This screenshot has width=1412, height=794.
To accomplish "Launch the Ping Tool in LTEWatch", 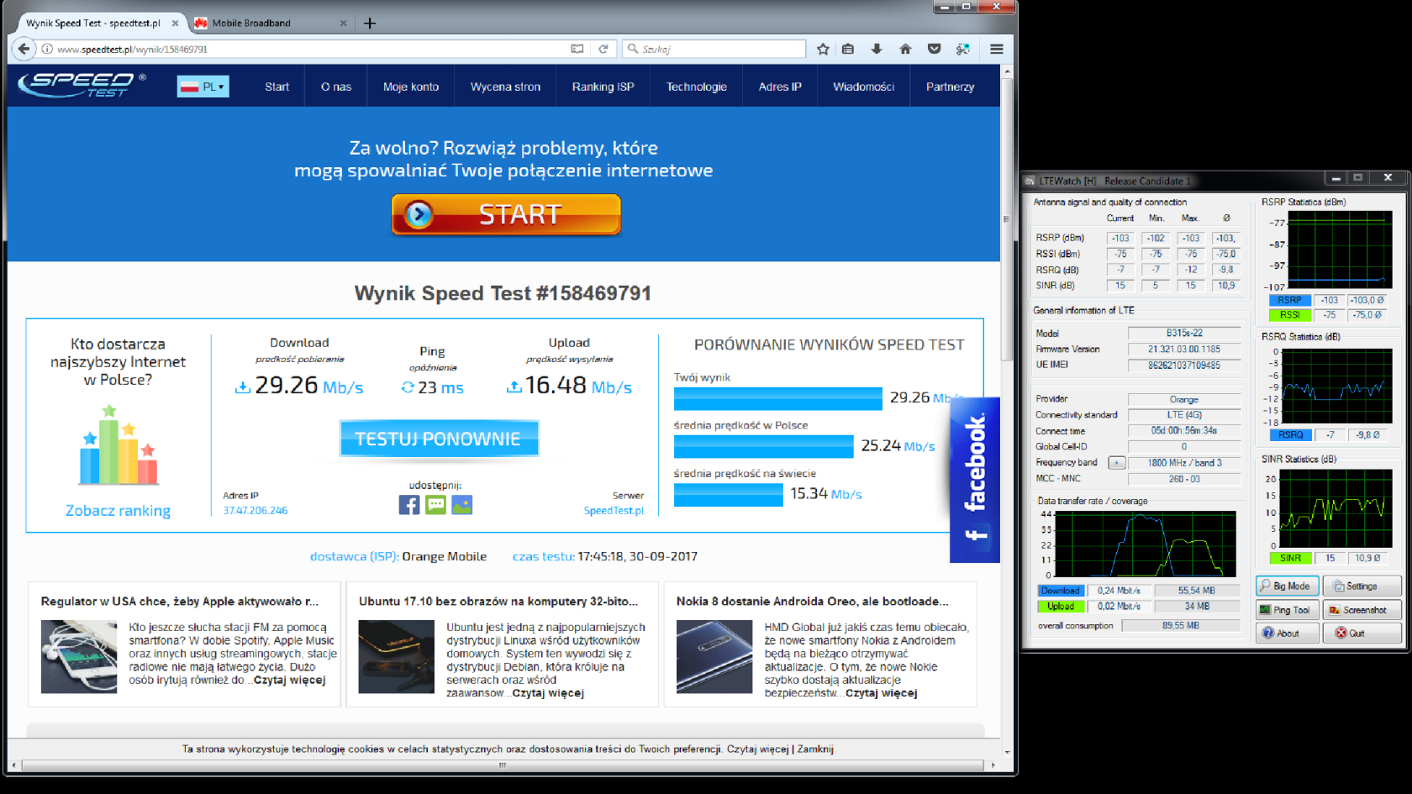I will [1287, 610].
